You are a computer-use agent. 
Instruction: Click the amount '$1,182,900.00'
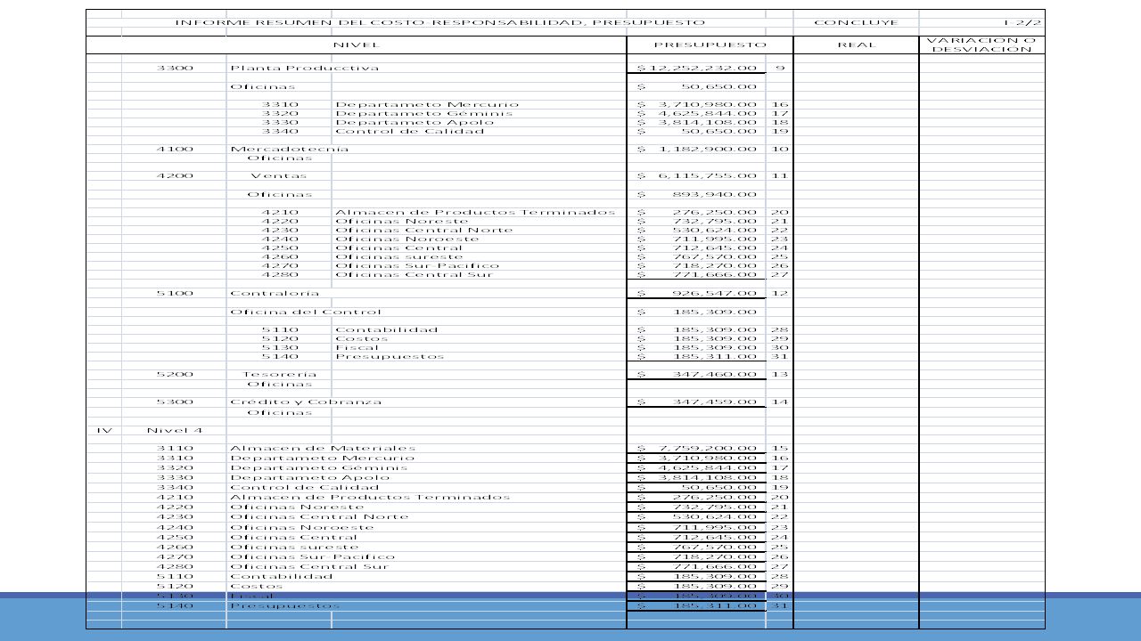point(697,149)
